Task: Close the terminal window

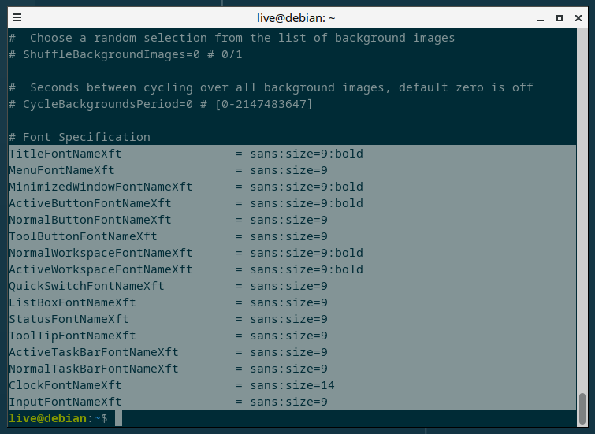Action: [578, 18]
